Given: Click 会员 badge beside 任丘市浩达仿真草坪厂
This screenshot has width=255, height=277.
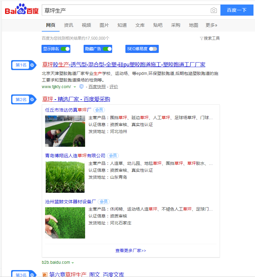Looking at the screenshot, I should point(99,110).
